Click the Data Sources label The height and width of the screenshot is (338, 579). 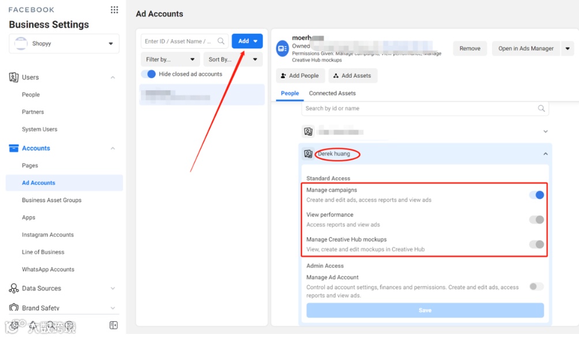coord(42,288)
